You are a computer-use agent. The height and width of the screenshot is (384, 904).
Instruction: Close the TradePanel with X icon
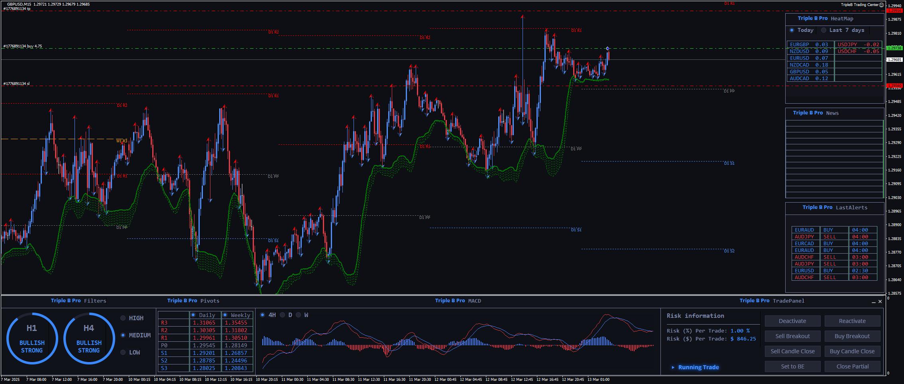tap(880, 301)
